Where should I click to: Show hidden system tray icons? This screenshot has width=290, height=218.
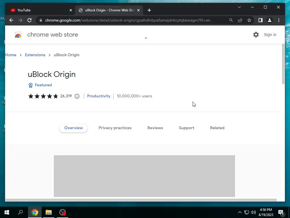(x=240, y=212)
